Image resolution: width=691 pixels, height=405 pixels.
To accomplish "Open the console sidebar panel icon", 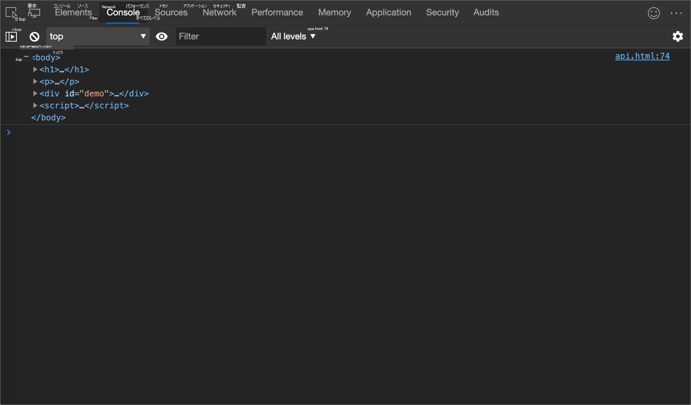I will 11,36.
